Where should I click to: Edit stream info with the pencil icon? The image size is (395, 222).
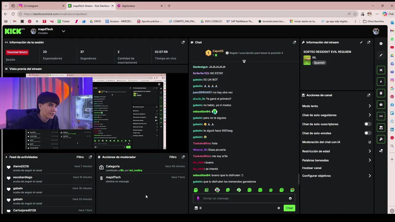pyautogui.click(x=361, y=42)
